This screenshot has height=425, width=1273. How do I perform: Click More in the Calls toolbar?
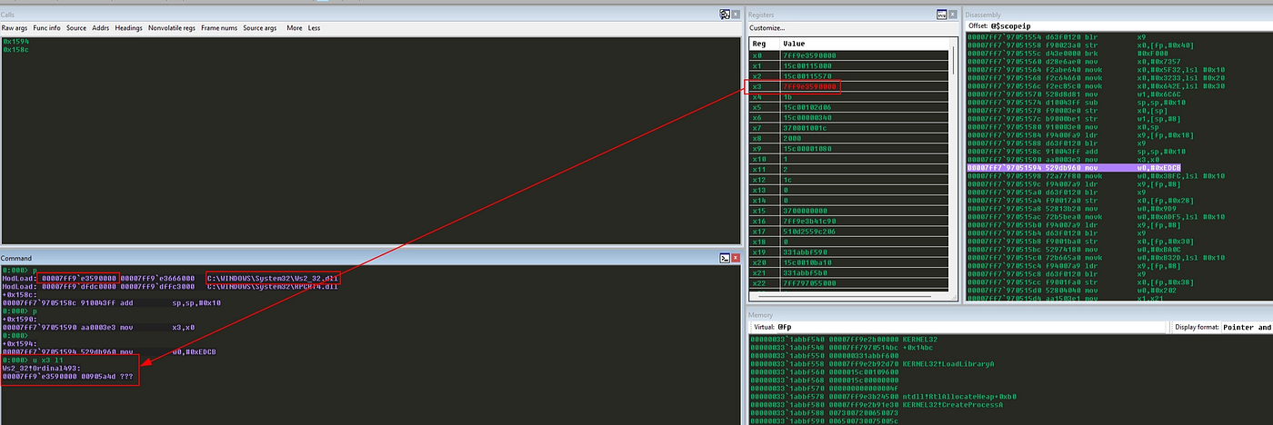point(295,28)
